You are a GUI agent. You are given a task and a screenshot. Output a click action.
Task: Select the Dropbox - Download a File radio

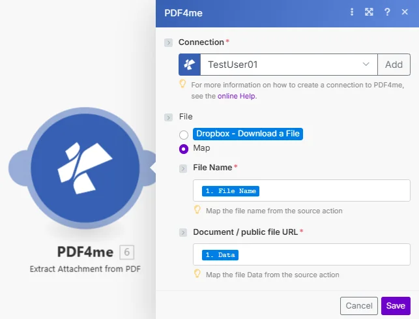pos(184,135)
